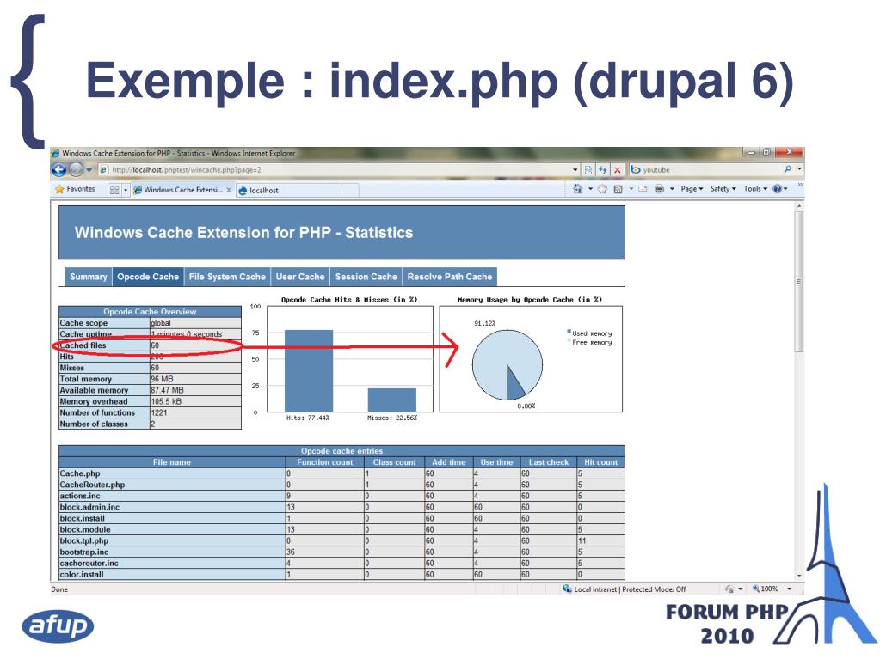Screen dimensions: 880x659
Task: Click the Compatibility View icon
Action: 588,170
